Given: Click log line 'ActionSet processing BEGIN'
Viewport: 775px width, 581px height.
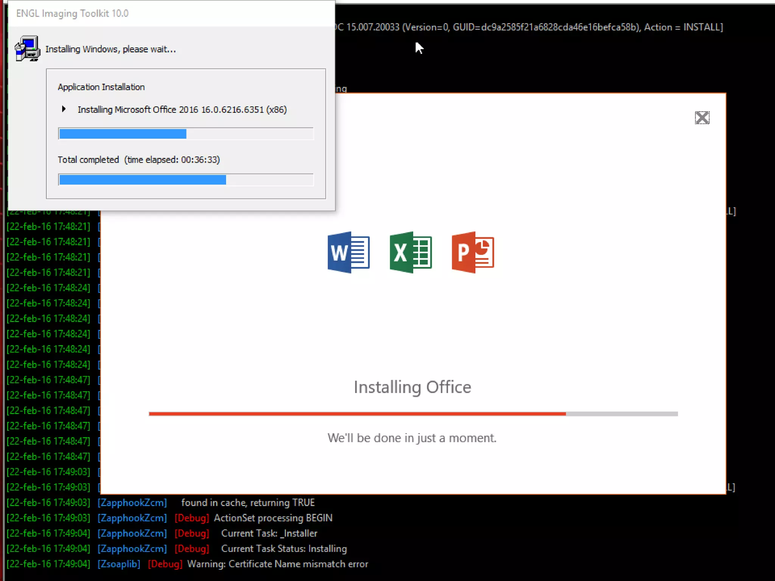Looking at the screenshot, I should tap(273, 518).
